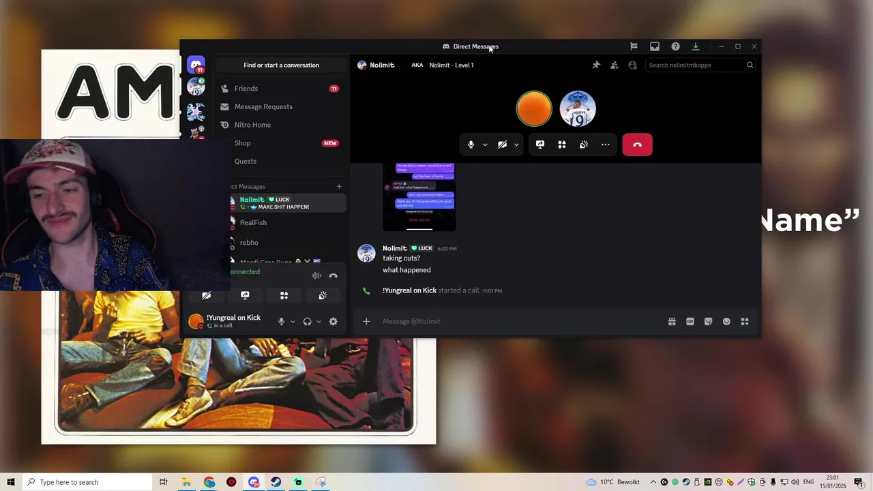Open more call options ellipsis
Viewport: 873px width, 491px height.
point(606,145)
